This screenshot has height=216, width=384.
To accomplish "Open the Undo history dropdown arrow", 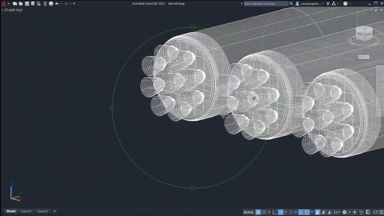I will coord(61,4).
